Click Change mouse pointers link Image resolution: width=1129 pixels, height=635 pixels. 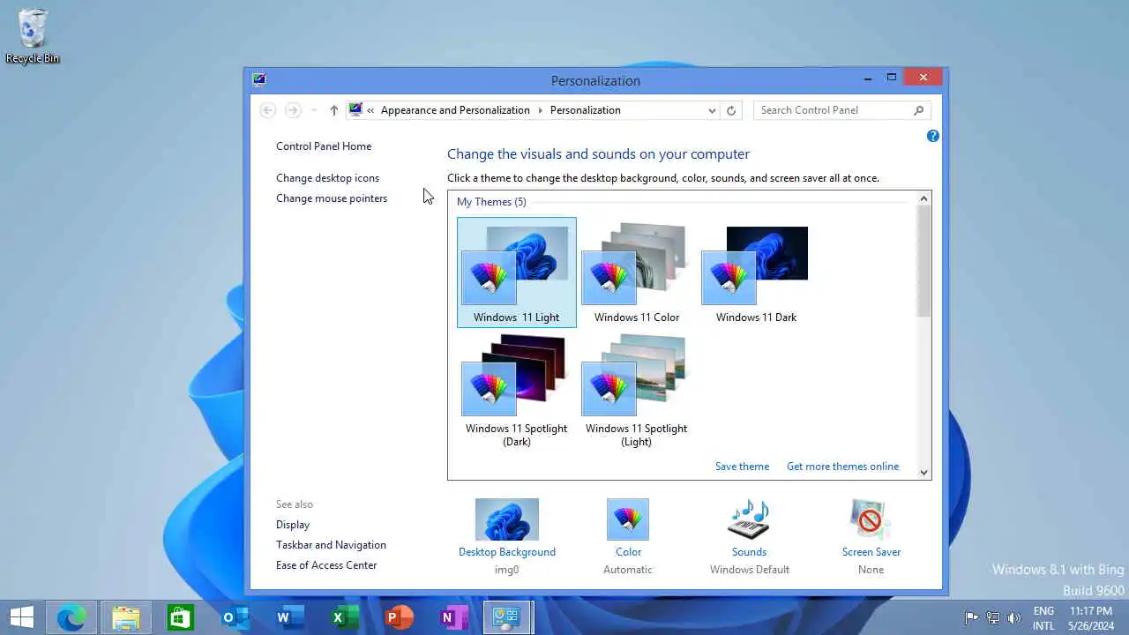click(x=332, y=198)
